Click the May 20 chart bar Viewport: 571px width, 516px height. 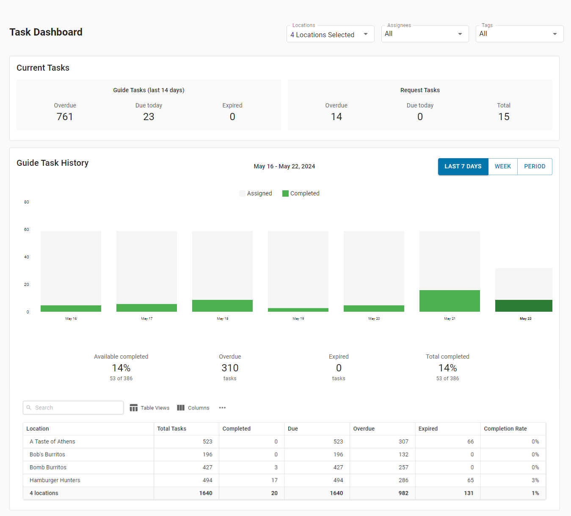point(374,272)
